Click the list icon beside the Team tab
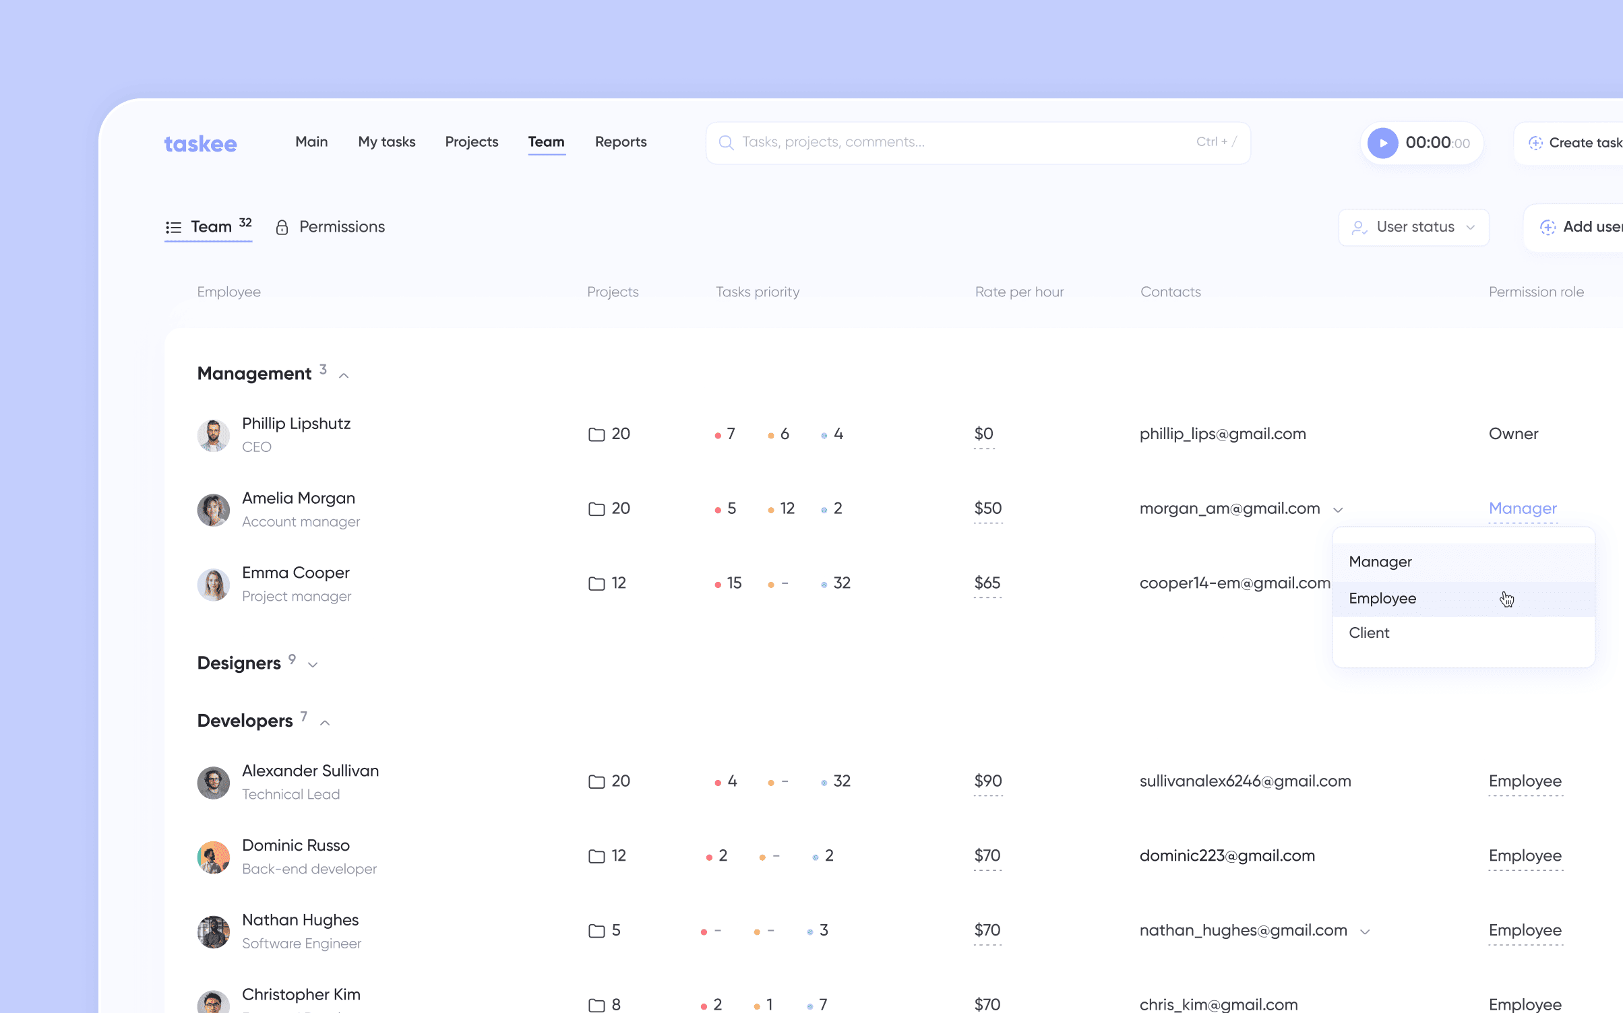 pos(173,227)
